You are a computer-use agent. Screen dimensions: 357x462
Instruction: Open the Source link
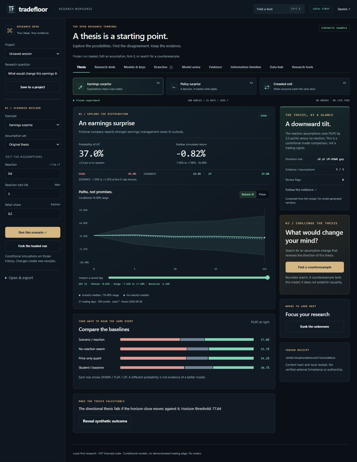344,9
